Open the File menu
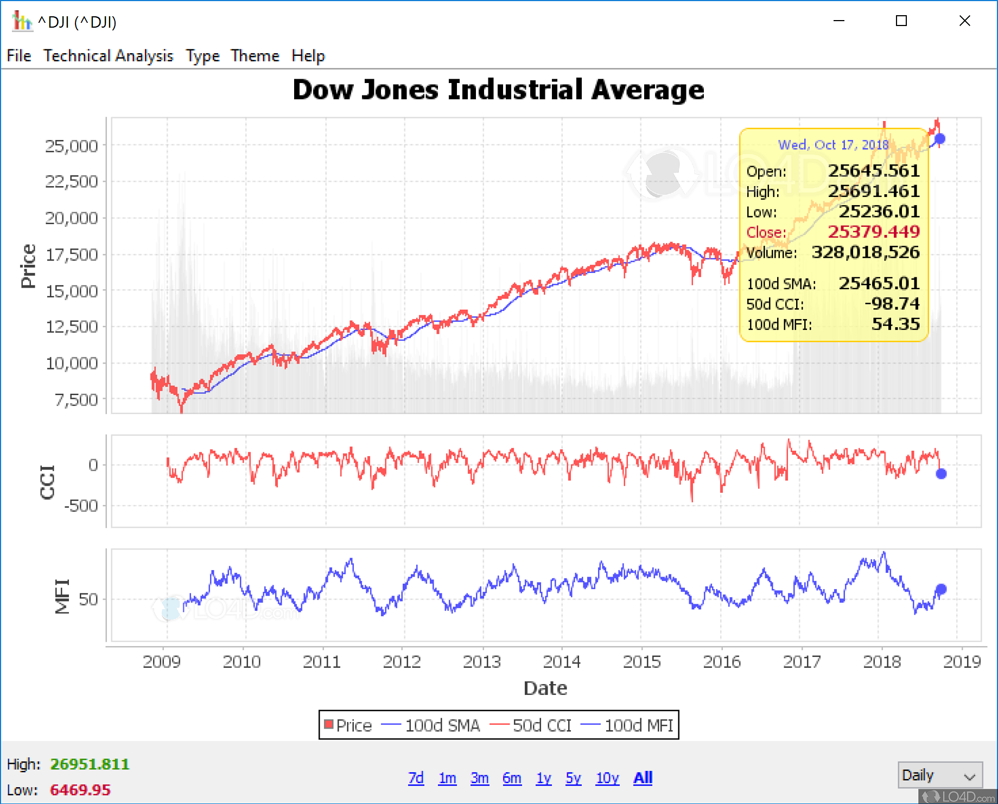Viewport: 998px width, 804px height. tap(18, 56)
